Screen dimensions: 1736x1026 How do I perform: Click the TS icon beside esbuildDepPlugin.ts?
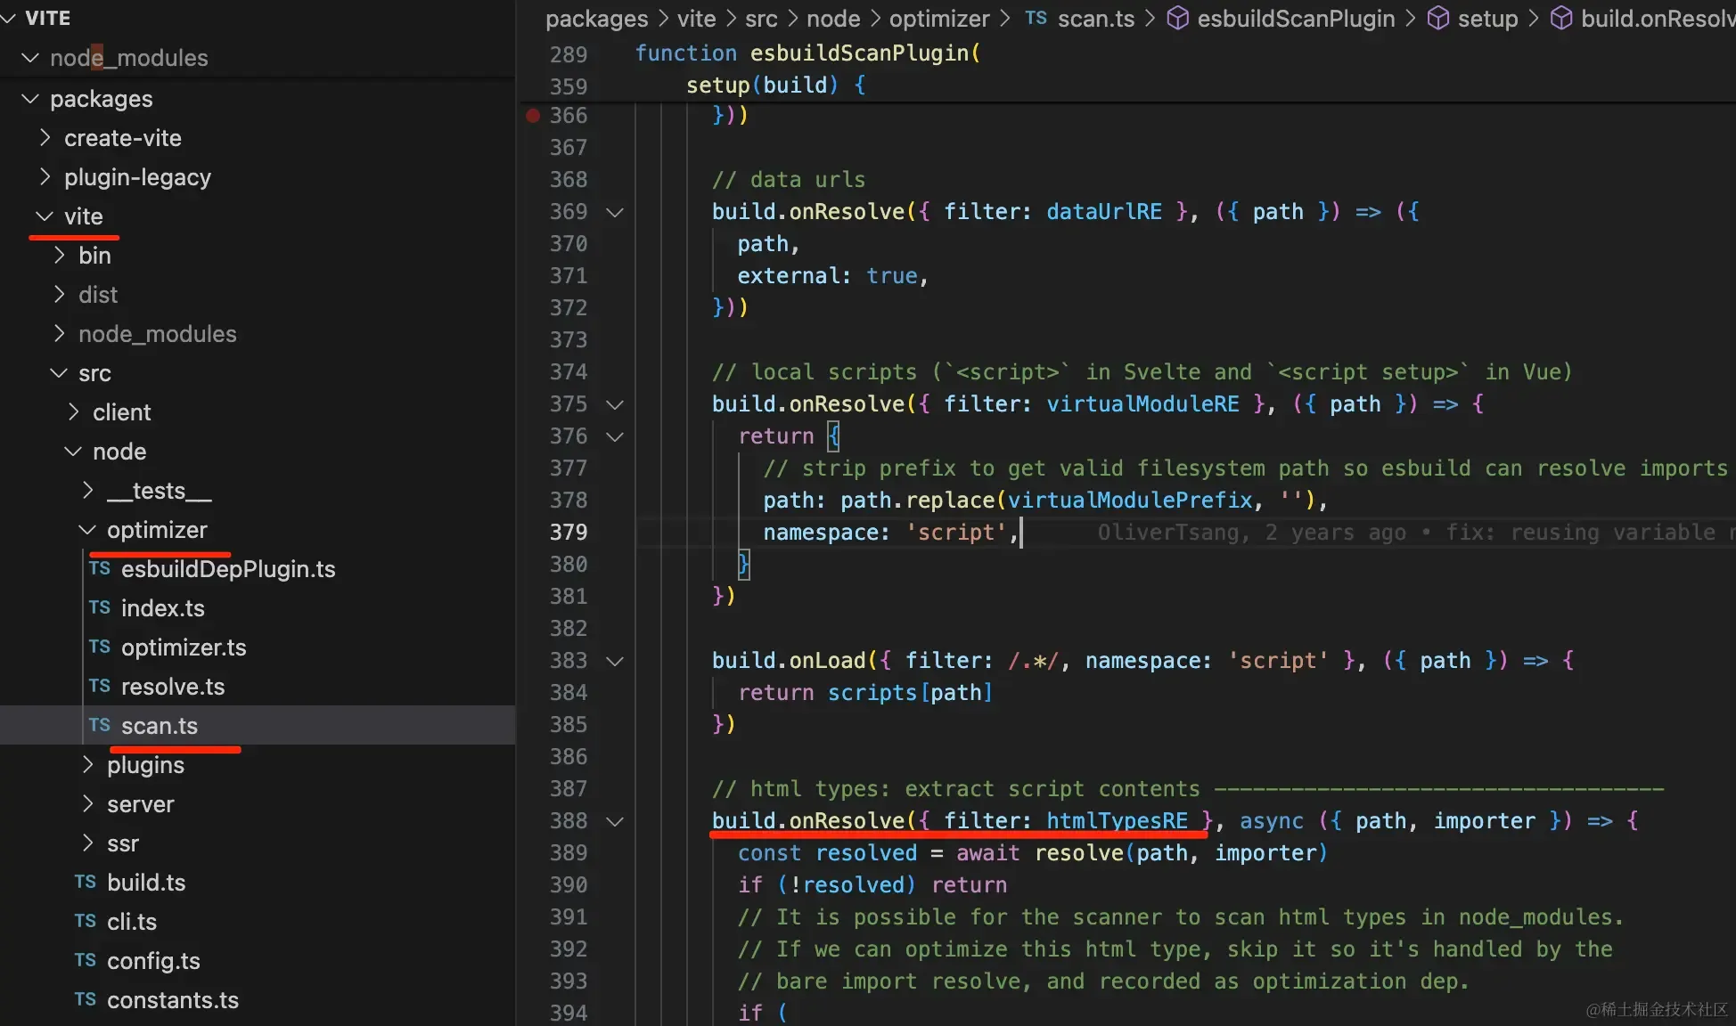[99, 568]
